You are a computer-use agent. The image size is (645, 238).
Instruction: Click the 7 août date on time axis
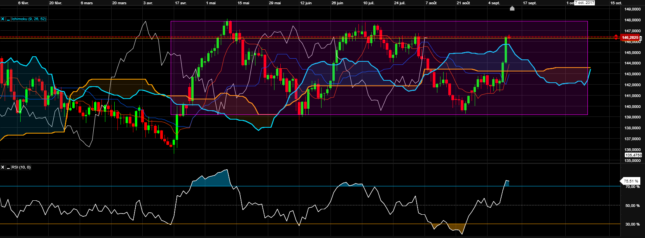(x=431, y=3)
